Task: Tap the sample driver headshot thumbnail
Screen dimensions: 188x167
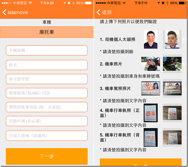Action: 151,39
